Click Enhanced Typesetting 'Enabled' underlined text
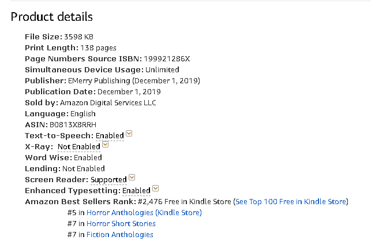This screenshot has height=251, width=371. (136, 190)
